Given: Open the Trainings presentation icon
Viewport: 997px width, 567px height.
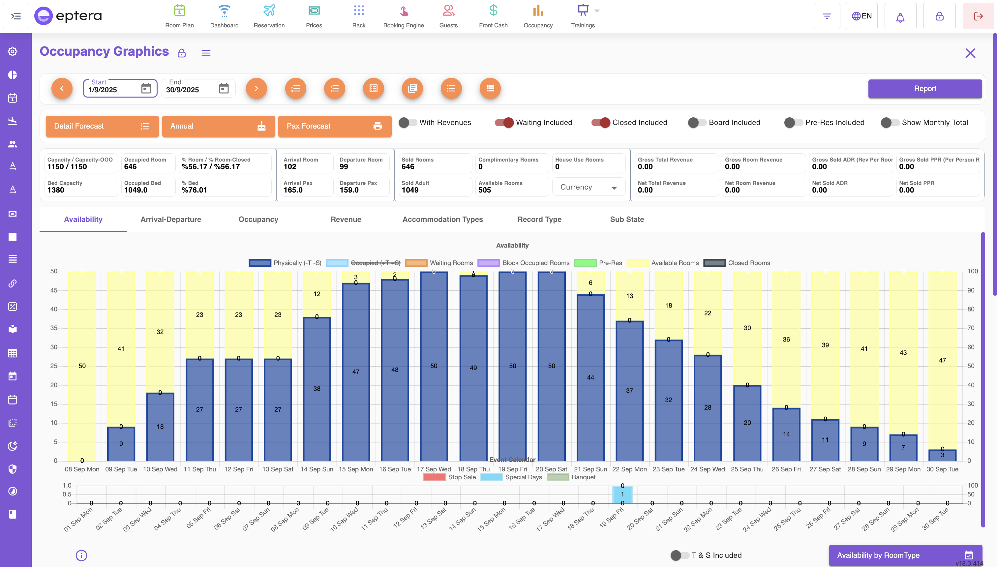Looking at the screenshot, I should point(583,11).
